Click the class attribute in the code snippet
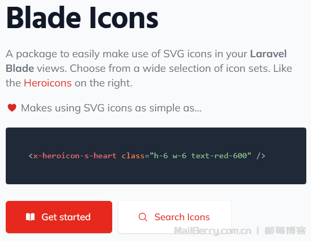Viewport: 311px width, 241px height. click(x=133, y=156)
